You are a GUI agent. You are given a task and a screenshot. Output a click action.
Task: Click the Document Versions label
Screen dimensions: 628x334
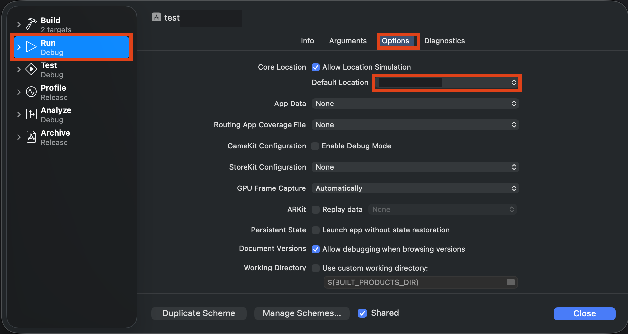(x=272, y=249)
